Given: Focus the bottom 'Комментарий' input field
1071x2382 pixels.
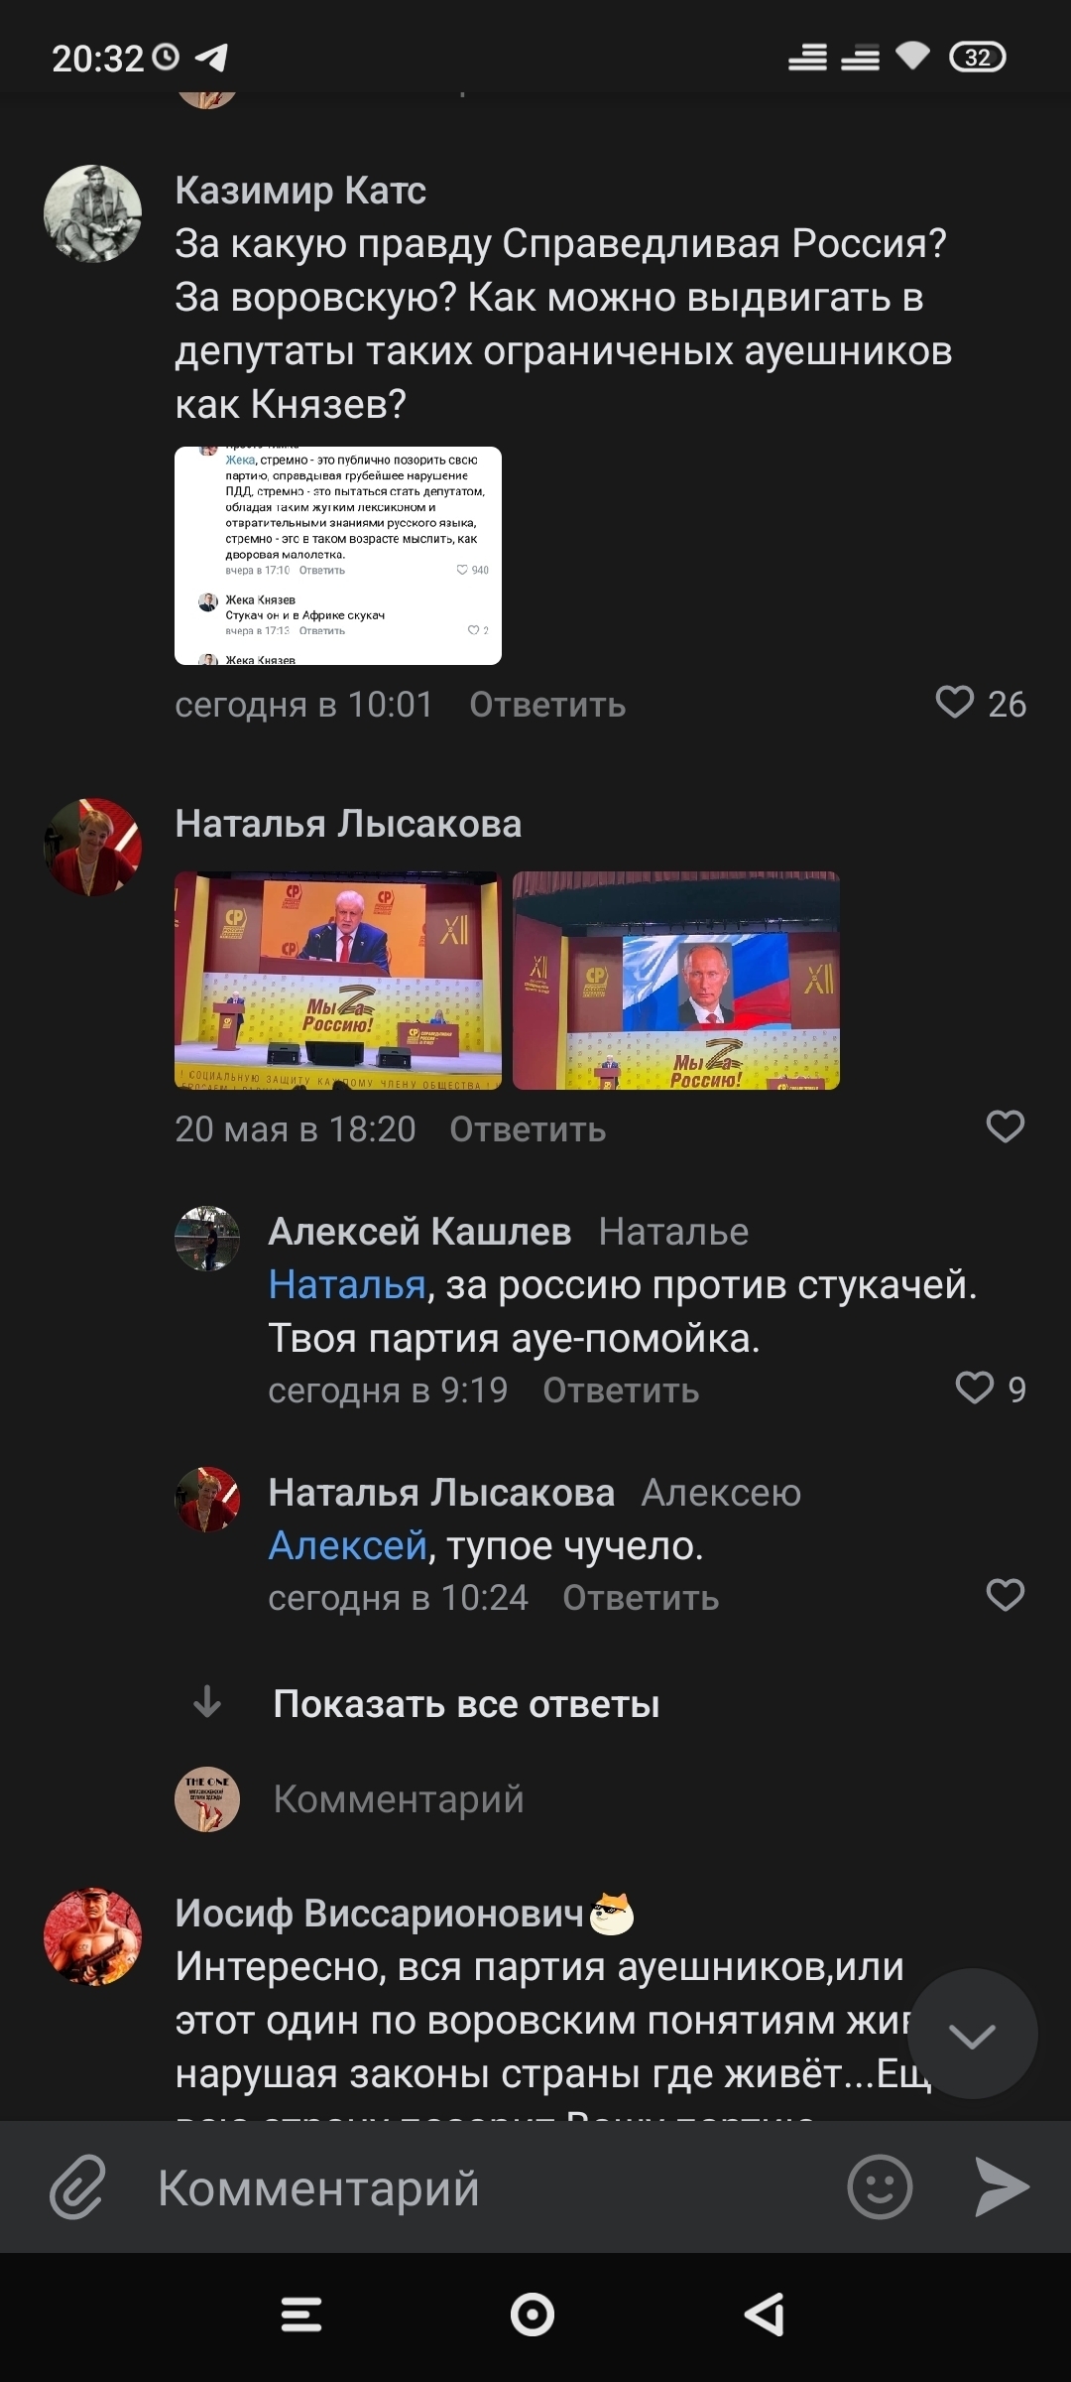Looking at the screenshot, I should coord(496,2188).
